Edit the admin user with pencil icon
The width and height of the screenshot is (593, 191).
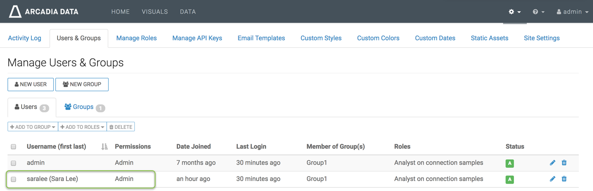552,163
